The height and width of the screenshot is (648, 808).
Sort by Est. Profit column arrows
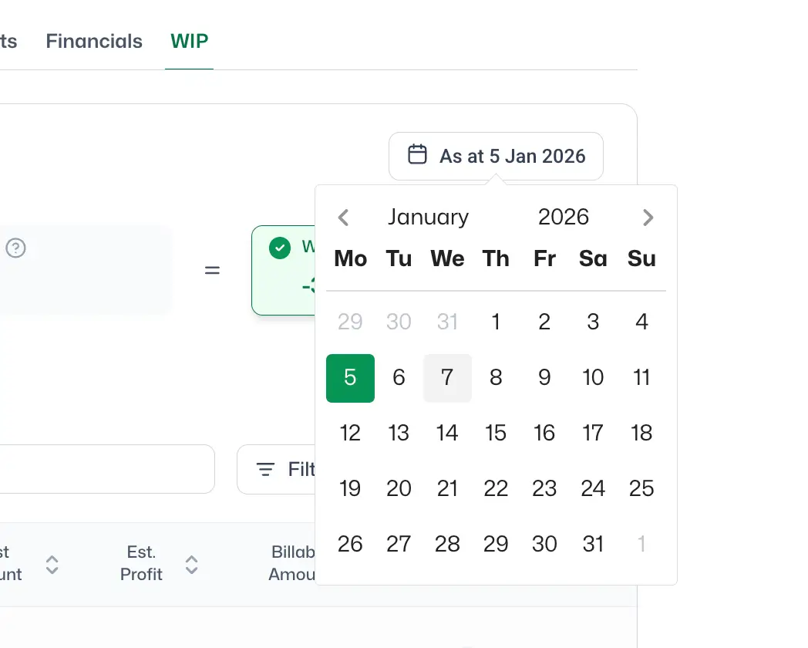click(x=192, y=565)
